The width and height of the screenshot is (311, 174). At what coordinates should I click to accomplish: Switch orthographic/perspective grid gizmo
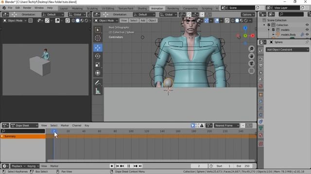[x=252, y=71]
